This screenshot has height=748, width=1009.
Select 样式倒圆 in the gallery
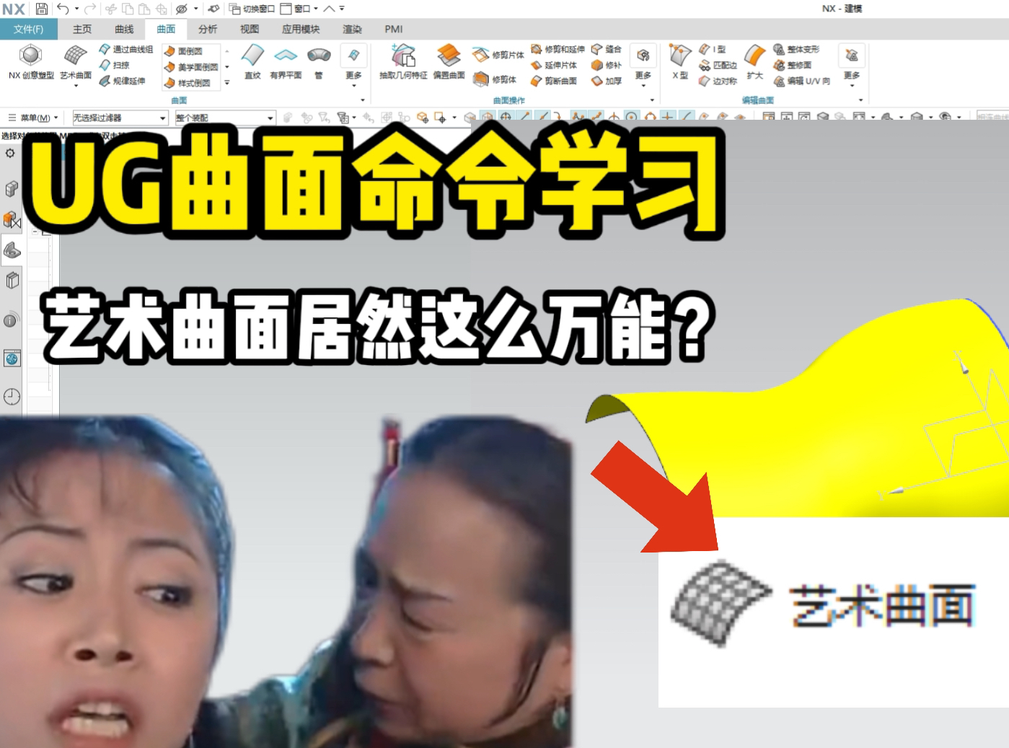tap(188, 83)
